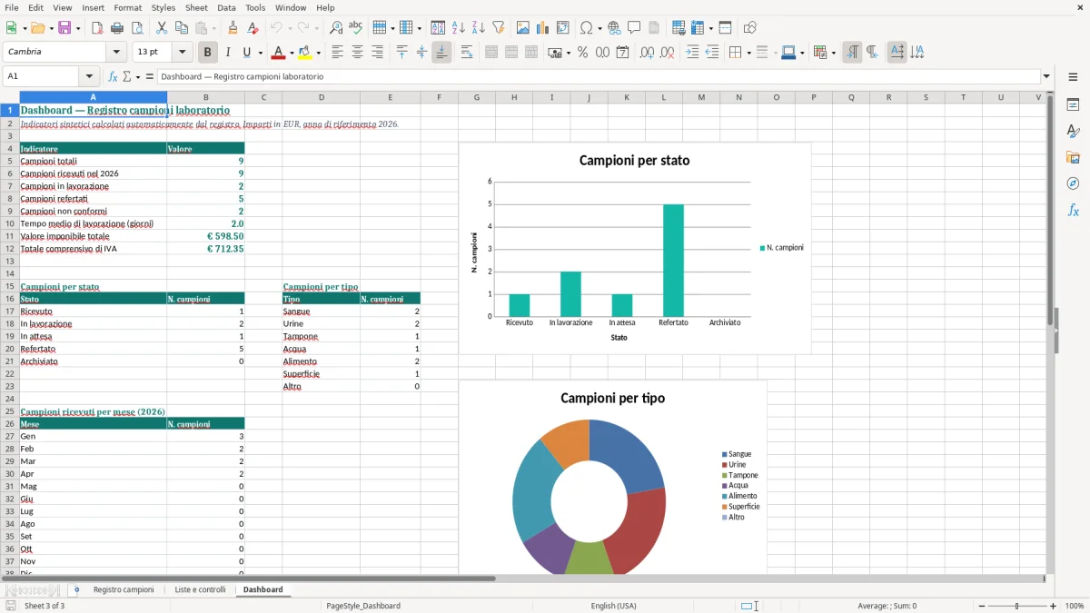Open sidebar Gallery panel

coord(1073,157)
